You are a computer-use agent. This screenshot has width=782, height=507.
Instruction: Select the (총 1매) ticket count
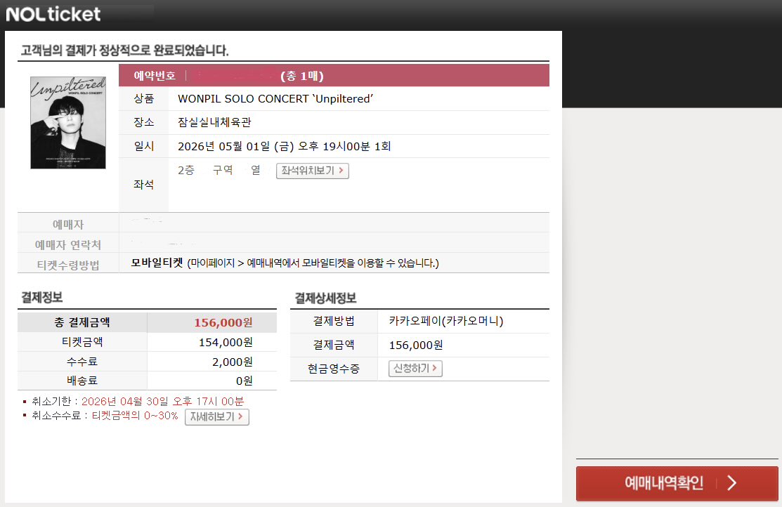click(301, 76)
